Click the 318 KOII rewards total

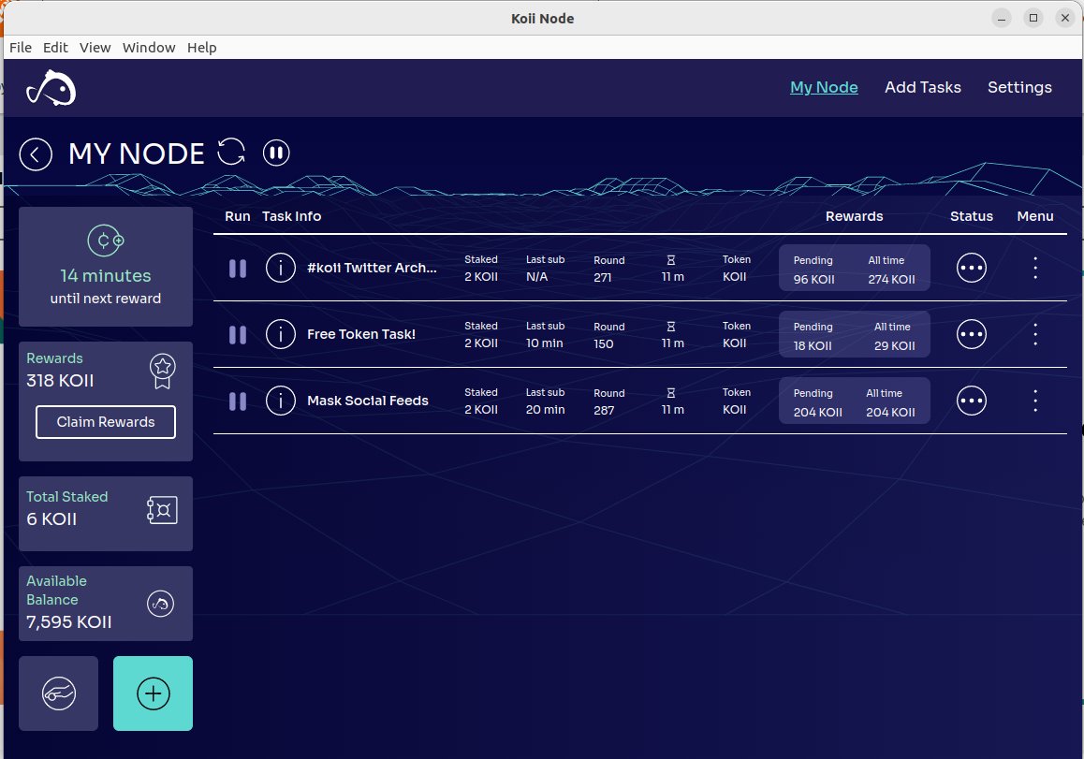pyautogui.click(x=60, y=380)
